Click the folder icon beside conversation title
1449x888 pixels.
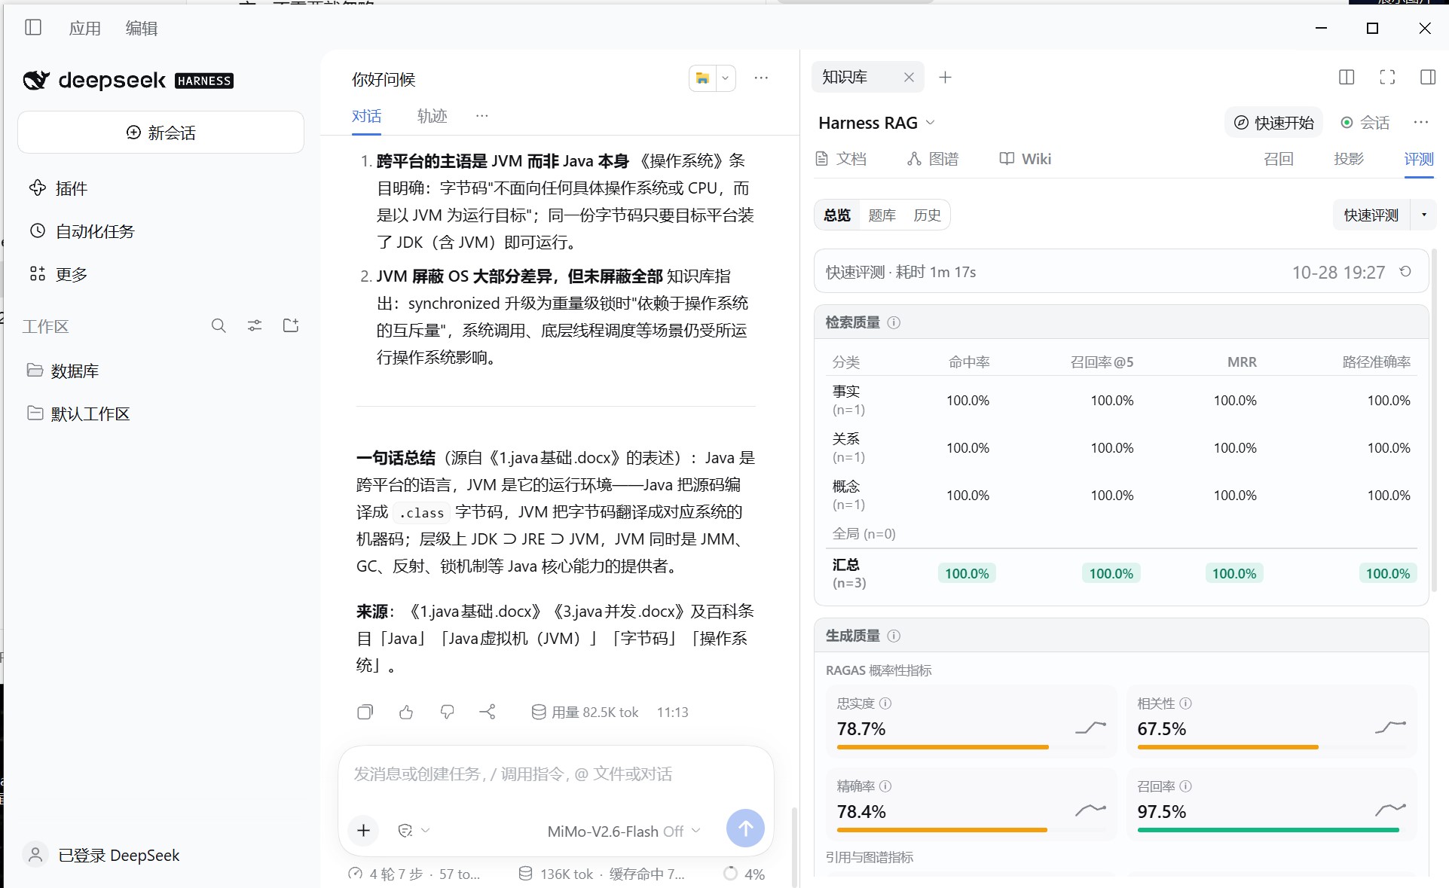click(x=702, y=78)
